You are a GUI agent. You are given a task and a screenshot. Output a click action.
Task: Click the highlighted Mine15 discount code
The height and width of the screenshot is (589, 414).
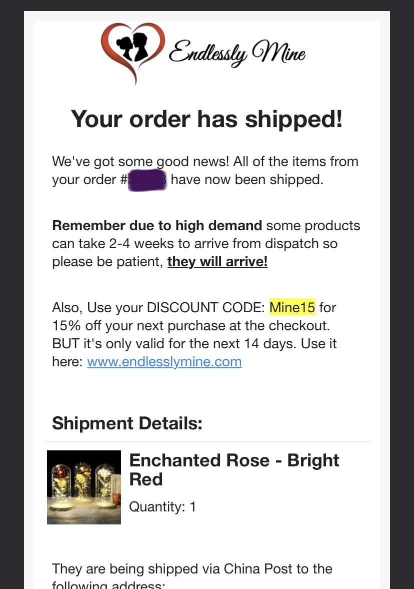click(292, 307)
